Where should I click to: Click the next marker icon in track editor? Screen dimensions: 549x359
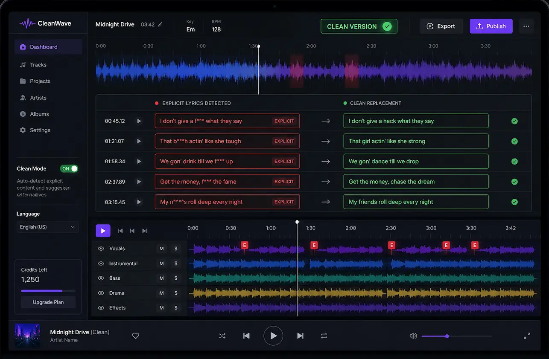pos(144,231)
